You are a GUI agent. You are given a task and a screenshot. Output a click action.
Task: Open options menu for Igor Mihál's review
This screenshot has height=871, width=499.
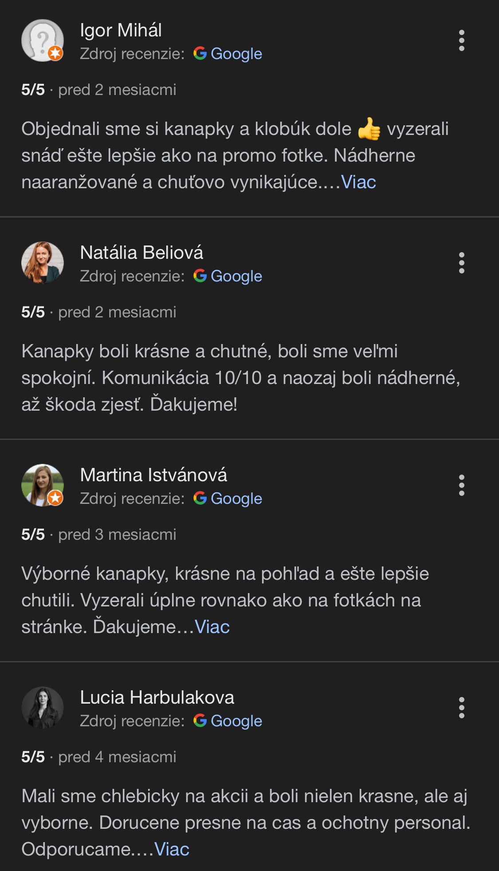pyautogui.click(x=461, y=41)
